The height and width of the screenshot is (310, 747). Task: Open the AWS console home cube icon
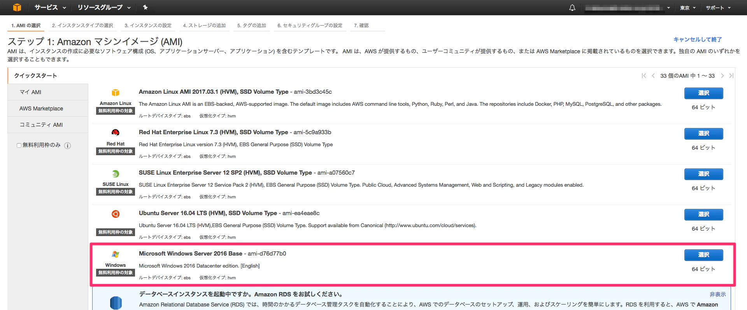click(17, 7)
